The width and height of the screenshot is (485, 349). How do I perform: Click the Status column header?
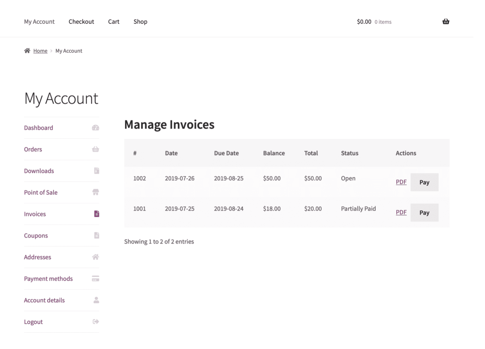(x=350, y=153)
